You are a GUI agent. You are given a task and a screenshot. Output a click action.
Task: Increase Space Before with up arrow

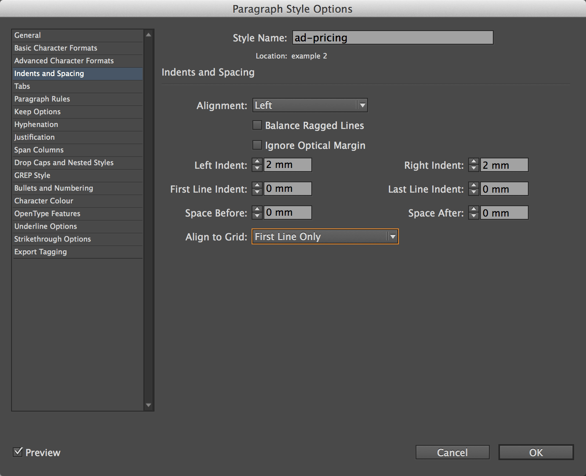click(257, 209)
